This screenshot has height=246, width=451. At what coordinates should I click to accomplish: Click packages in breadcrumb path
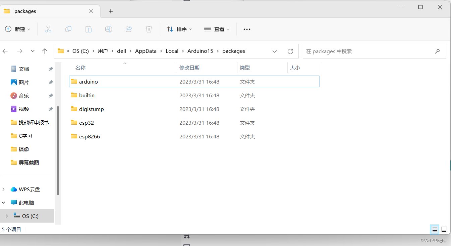click(234, 51)
